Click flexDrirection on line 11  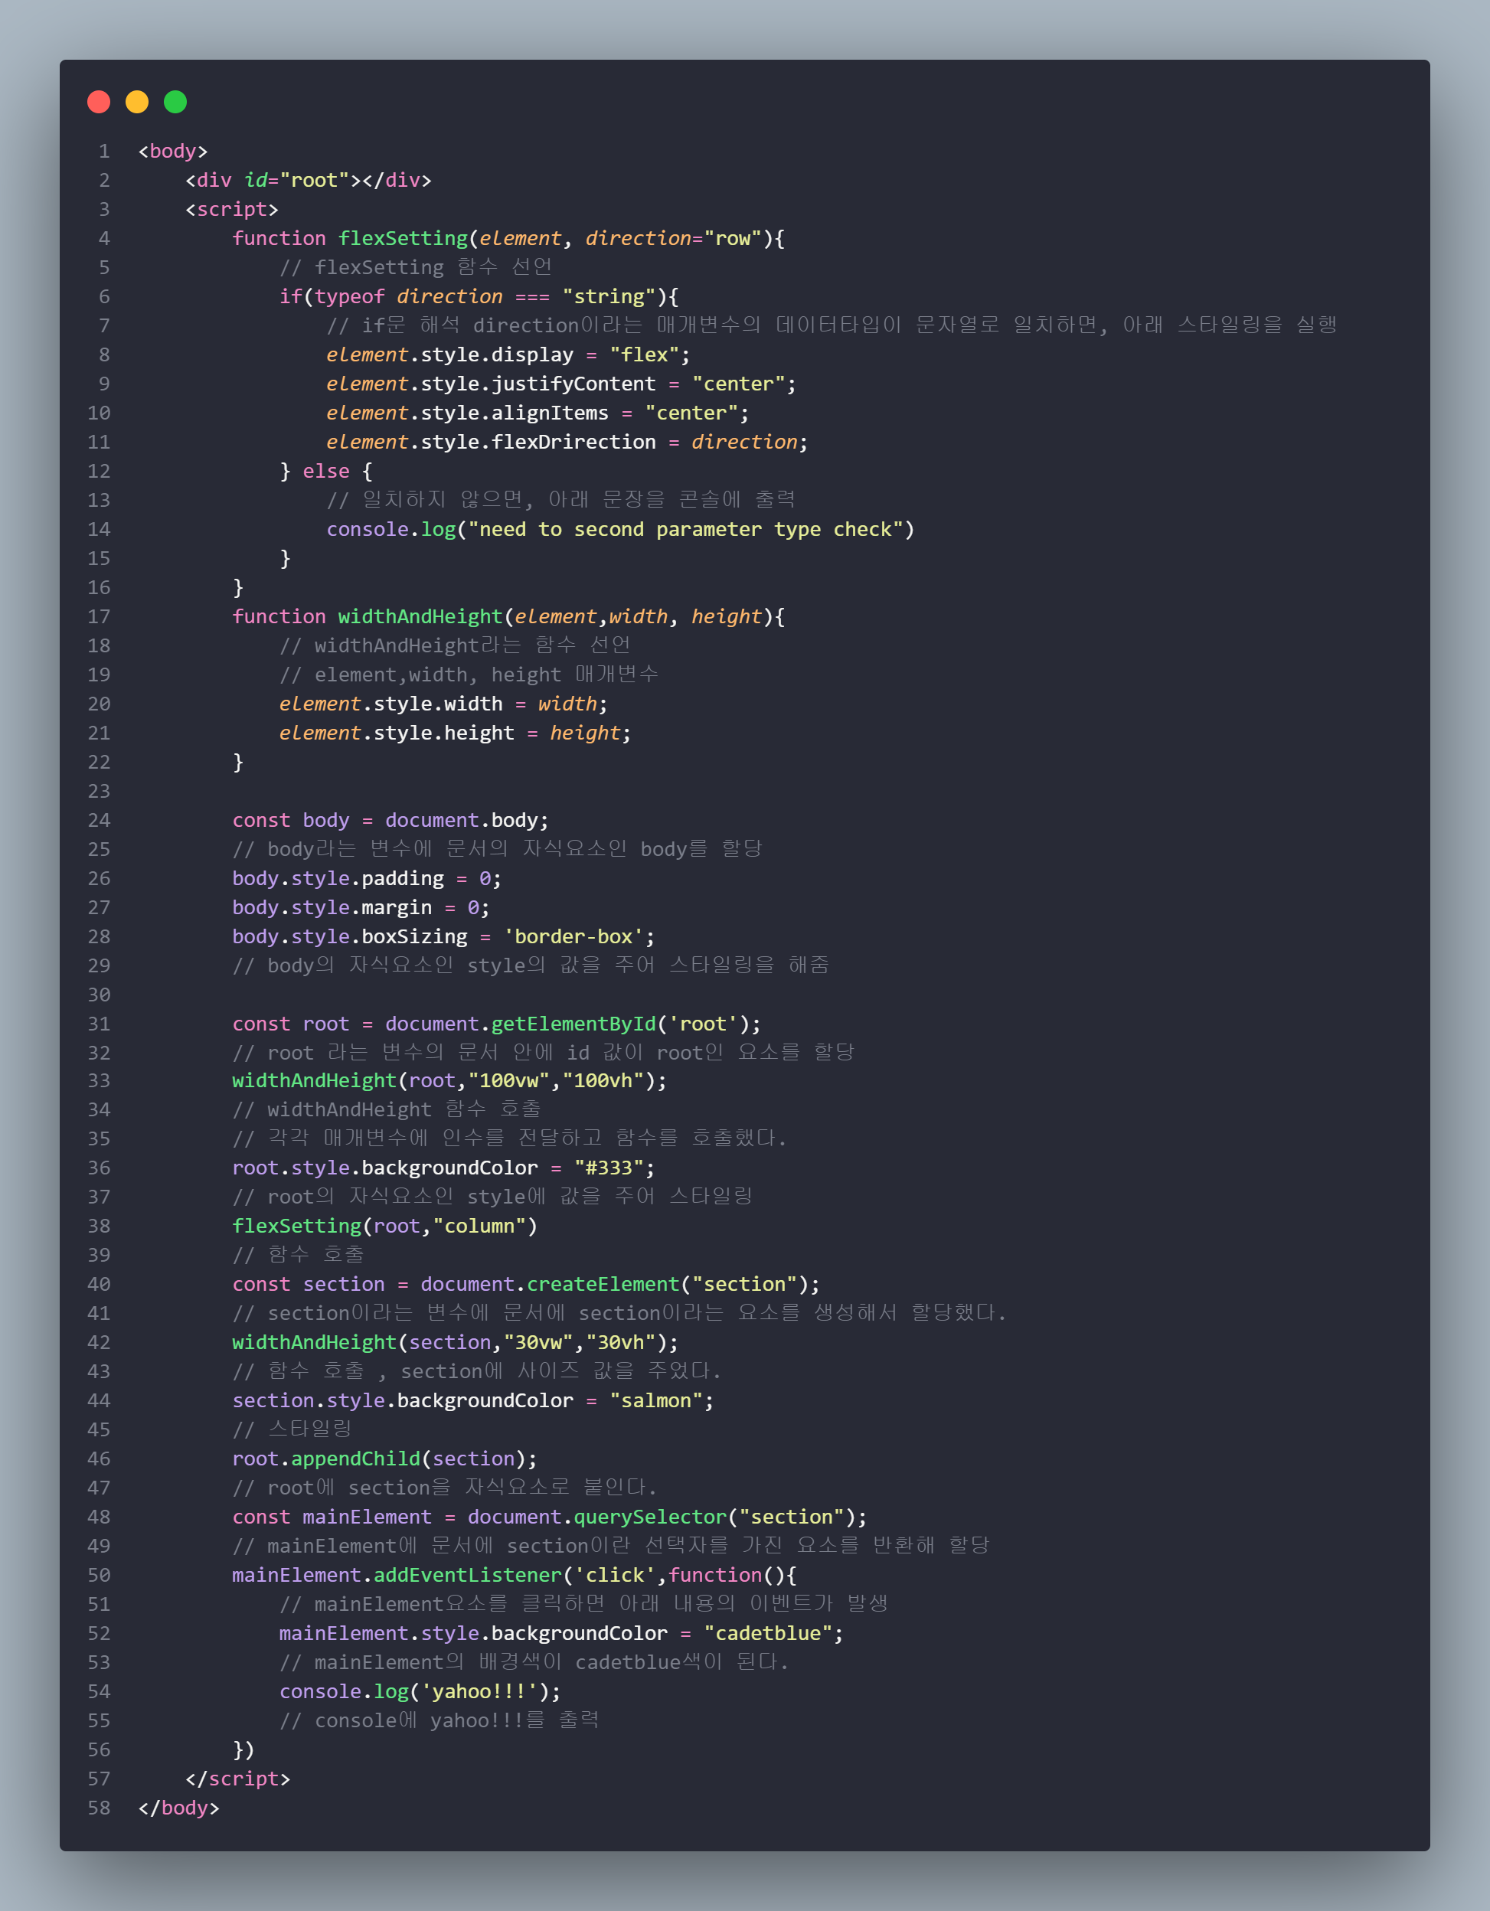pyautogui.click(x=573, y=442)
